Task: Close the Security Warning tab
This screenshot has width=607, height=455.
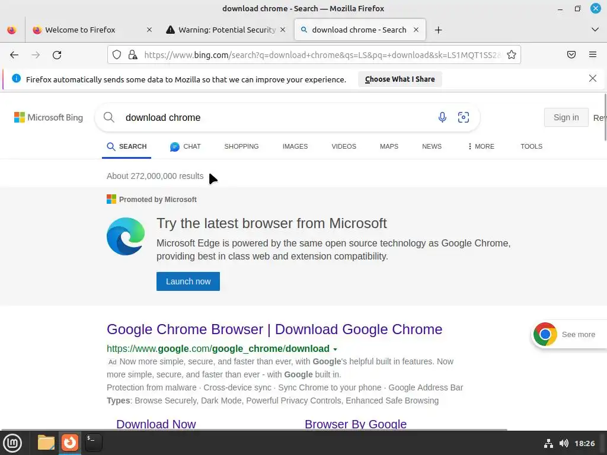Action: point(283,30)
